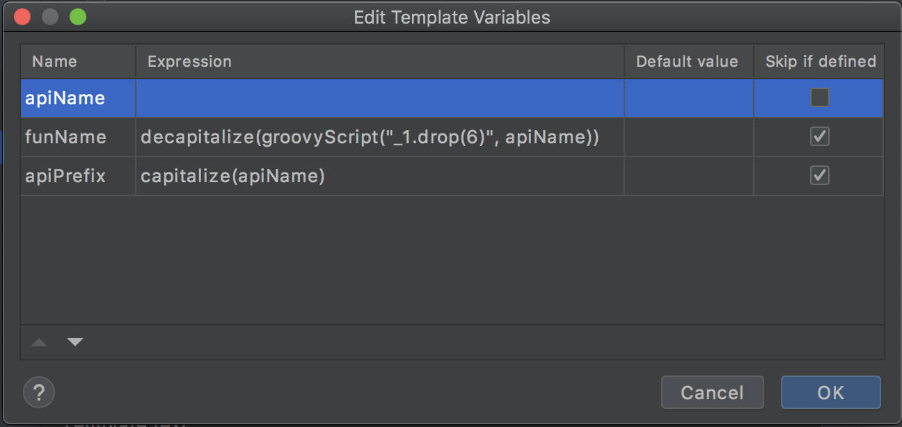The image size is (902, 427).
Task: Confirm changes with the OK button
Action: coord(830,392)
